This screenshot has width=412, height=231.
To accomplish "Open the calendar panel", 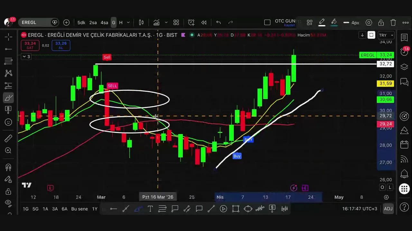I will pos(404,145).
